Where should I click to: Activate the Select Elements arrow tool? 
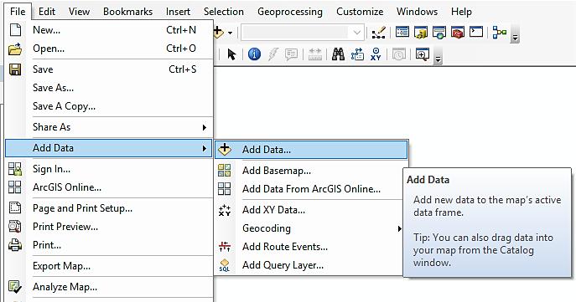pyautogui.click(x=231, y=54)
